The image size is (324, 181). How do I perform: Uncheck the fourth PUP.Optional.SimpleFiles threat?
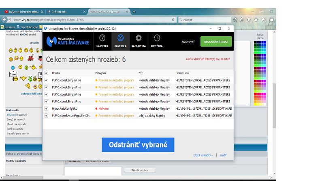[47, 102]
